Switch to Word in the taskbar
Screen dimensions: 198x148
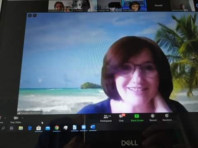(92, 127)
